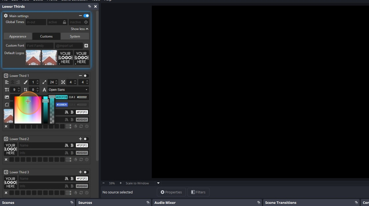
Task: Select default logo thumbnail number 4
Action: click(81, 58)
